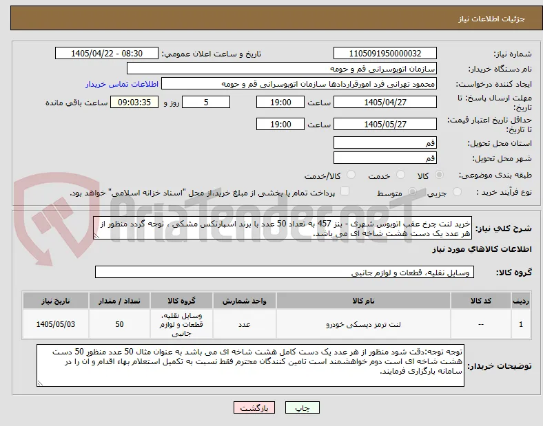Select the کالا radio button
This screenshot has height=426, width=543.
click(439, 175)
